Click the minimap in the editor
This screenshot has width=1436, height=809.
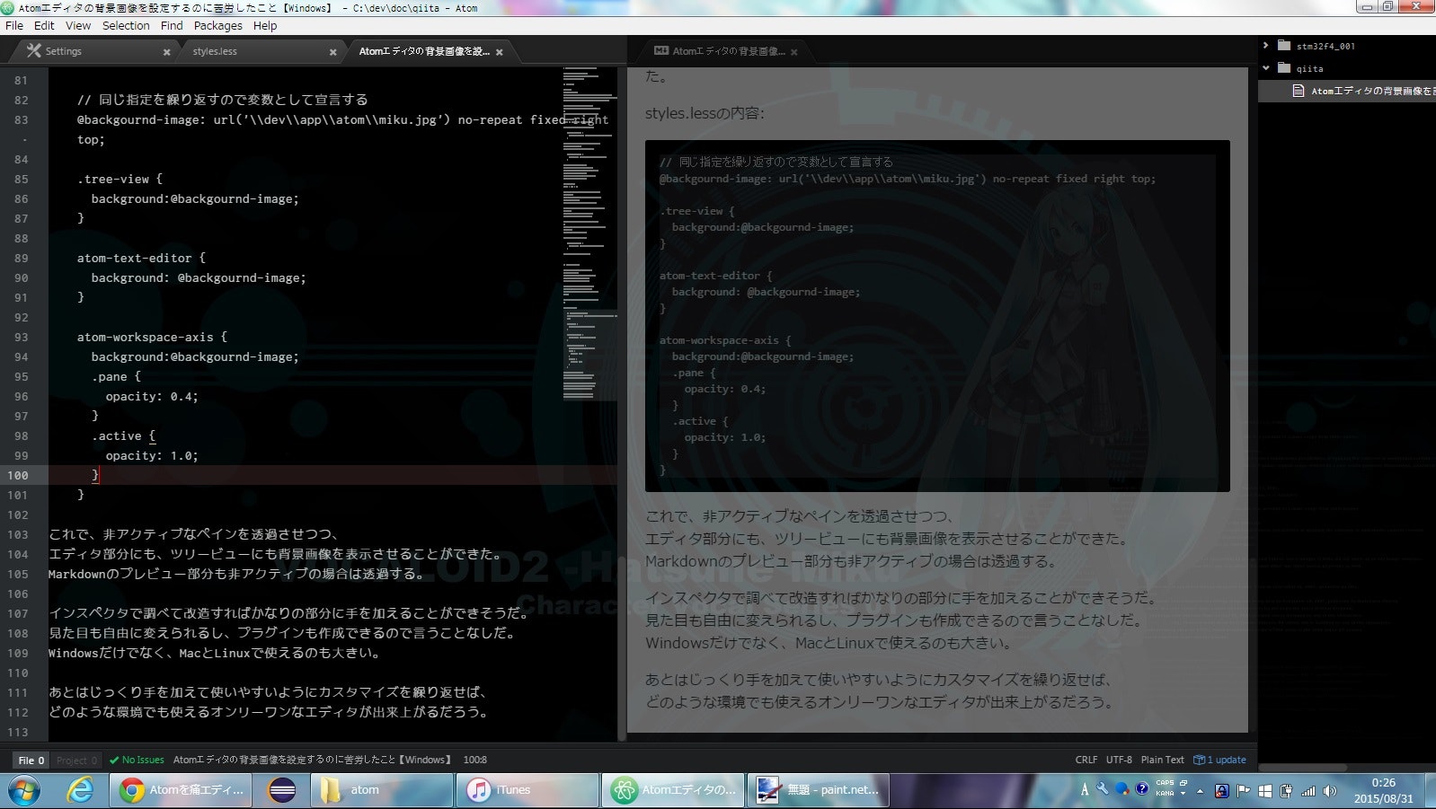pyautogui.click(x=589, y=233)
